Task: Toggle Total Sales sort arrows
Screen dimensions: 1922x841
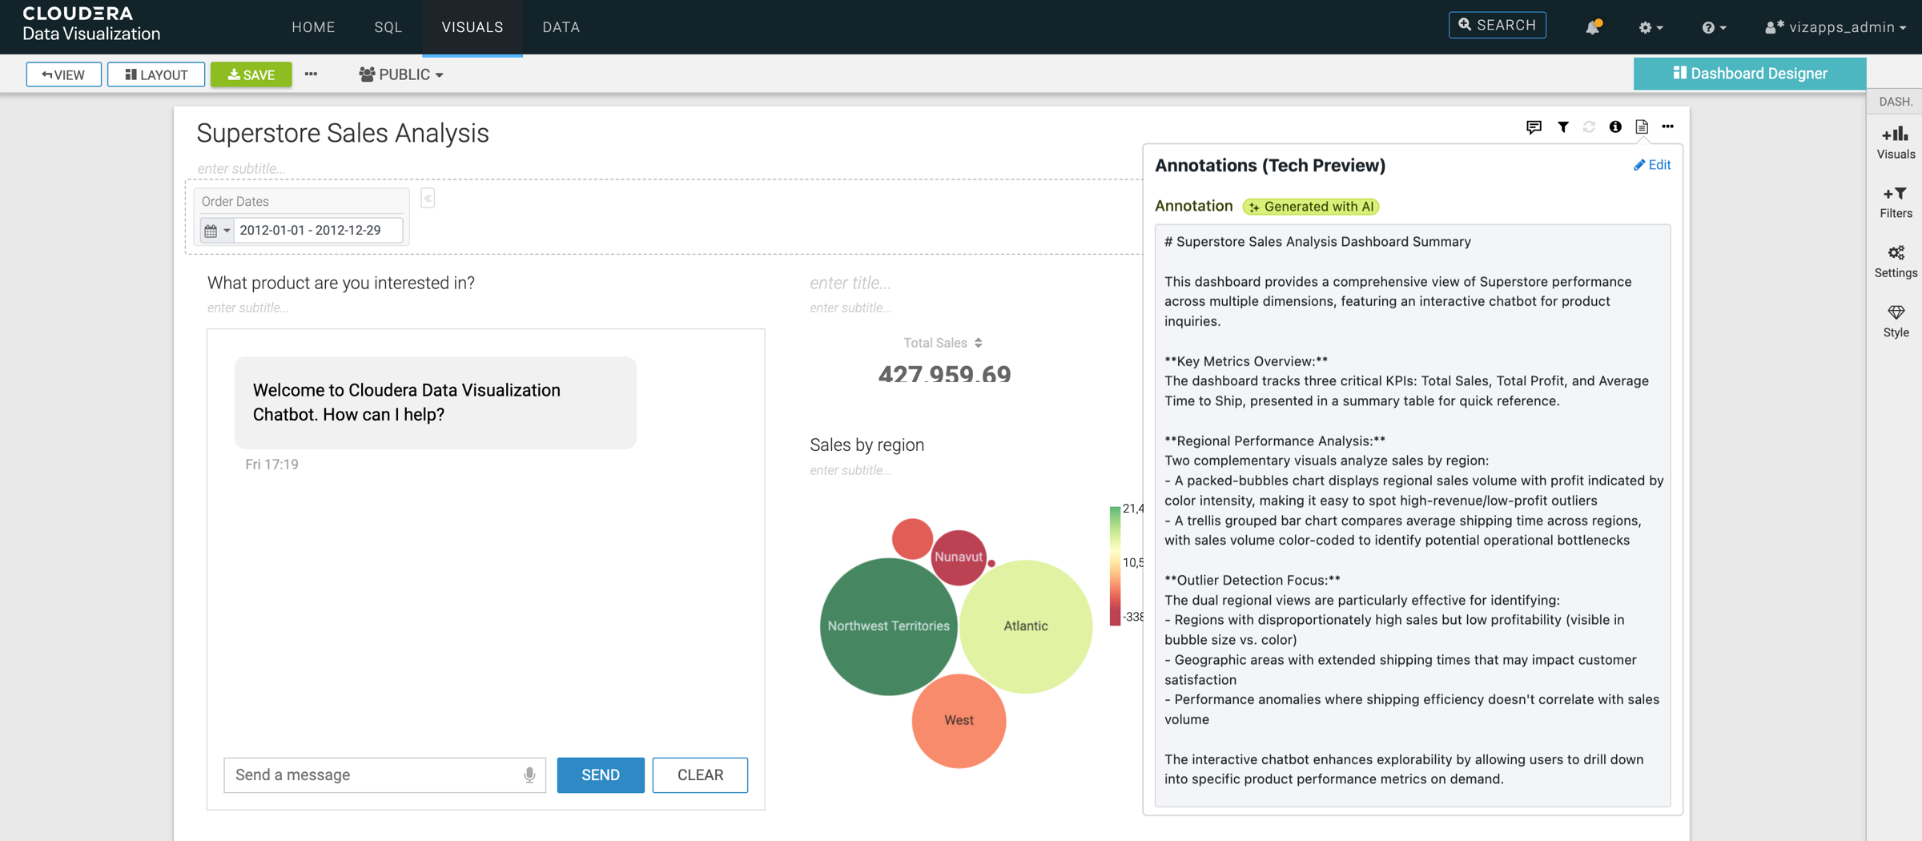Action: coord(979,343)
